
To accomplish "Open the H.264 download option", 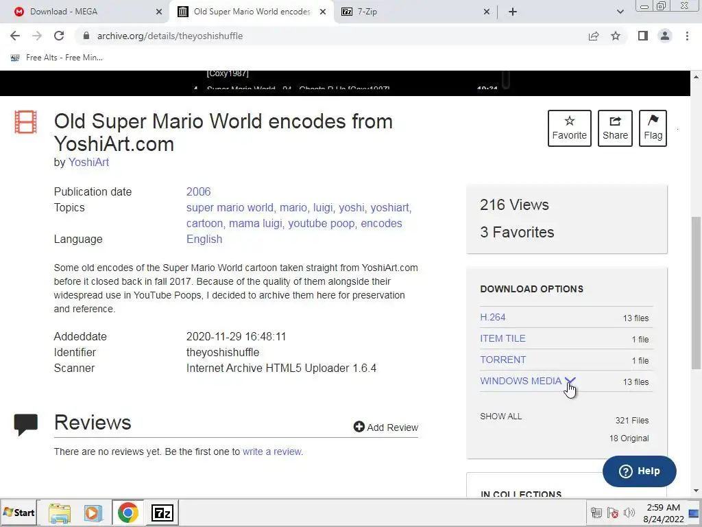I will click(492, 317).
